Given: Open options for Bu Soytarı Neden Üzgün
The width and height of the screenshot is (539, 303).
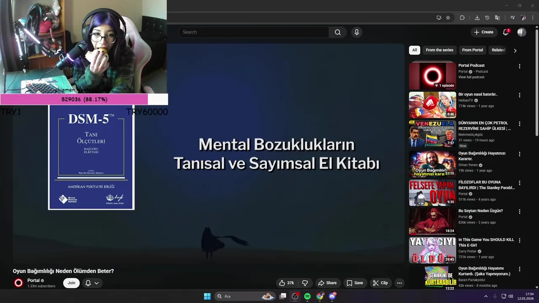Looking at the screenshot, I should tap(519, 212).
